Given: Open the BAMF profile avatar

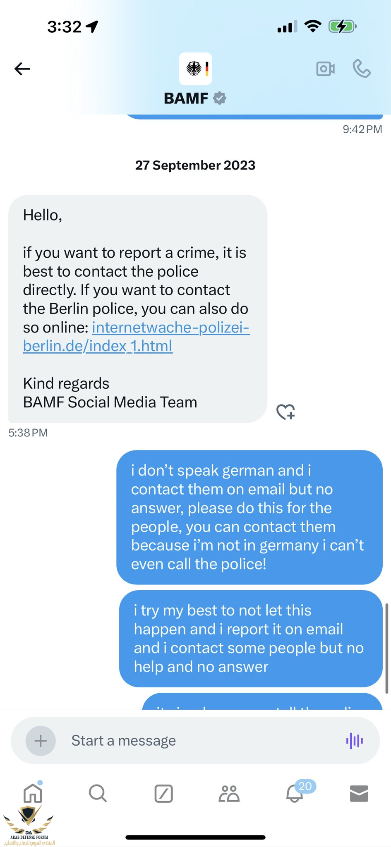Looking at the screenshot, I should [195, 69].
